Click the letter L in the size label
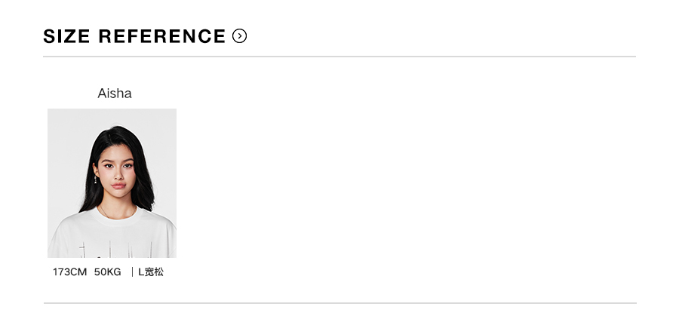 point(141,271)
